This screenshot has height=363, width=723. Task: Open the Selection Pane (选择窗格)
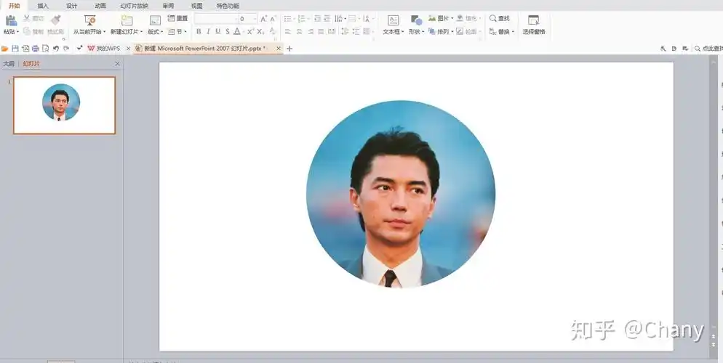(534, 20)
